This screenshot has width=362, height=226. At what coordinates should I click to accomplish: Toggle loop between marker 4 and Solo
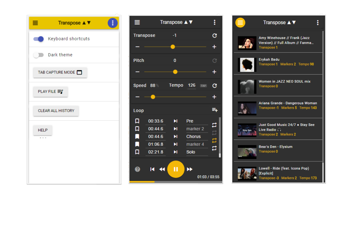[x=214, y=148]
